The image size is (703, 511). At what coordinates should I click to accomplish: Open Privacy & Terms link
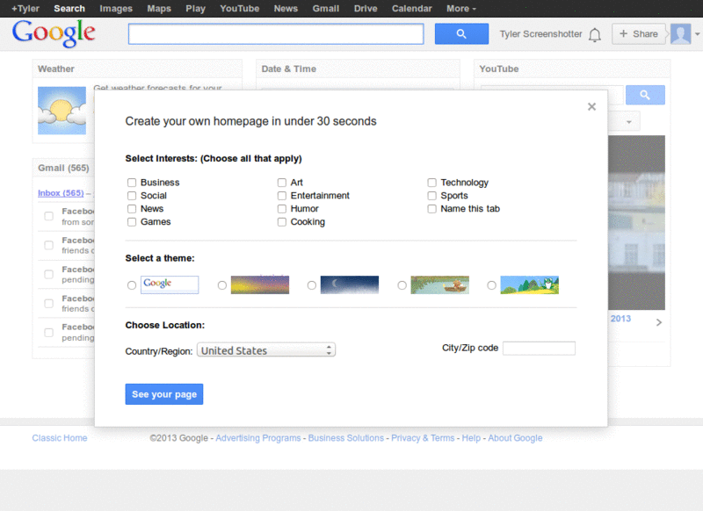423,438
